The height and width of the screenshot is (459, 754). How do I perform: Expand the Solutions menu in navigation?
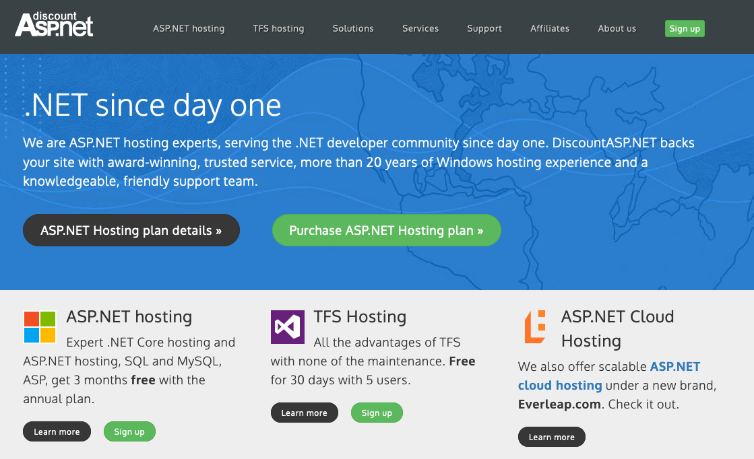353,28
